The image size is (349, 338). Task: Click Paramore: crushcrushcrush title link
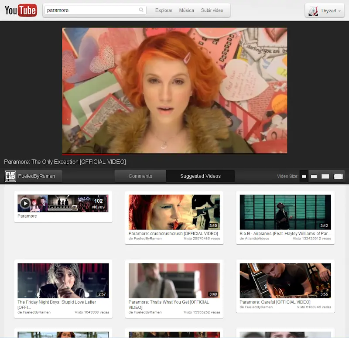click(173, 233)
